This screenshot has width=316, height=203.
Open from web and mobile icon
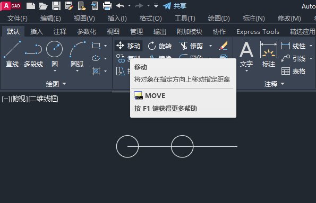click(x=82, y=6)
